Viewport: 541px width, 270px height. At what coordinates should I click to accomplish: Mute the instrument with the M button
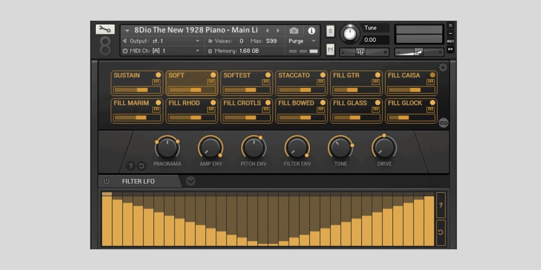330,49
